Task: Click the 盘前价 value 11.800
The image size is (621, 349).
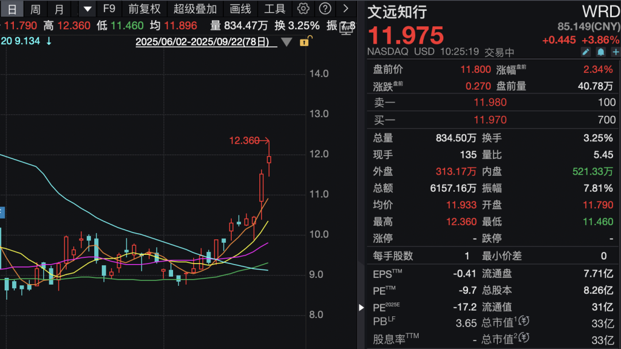Action: (476, 69)
